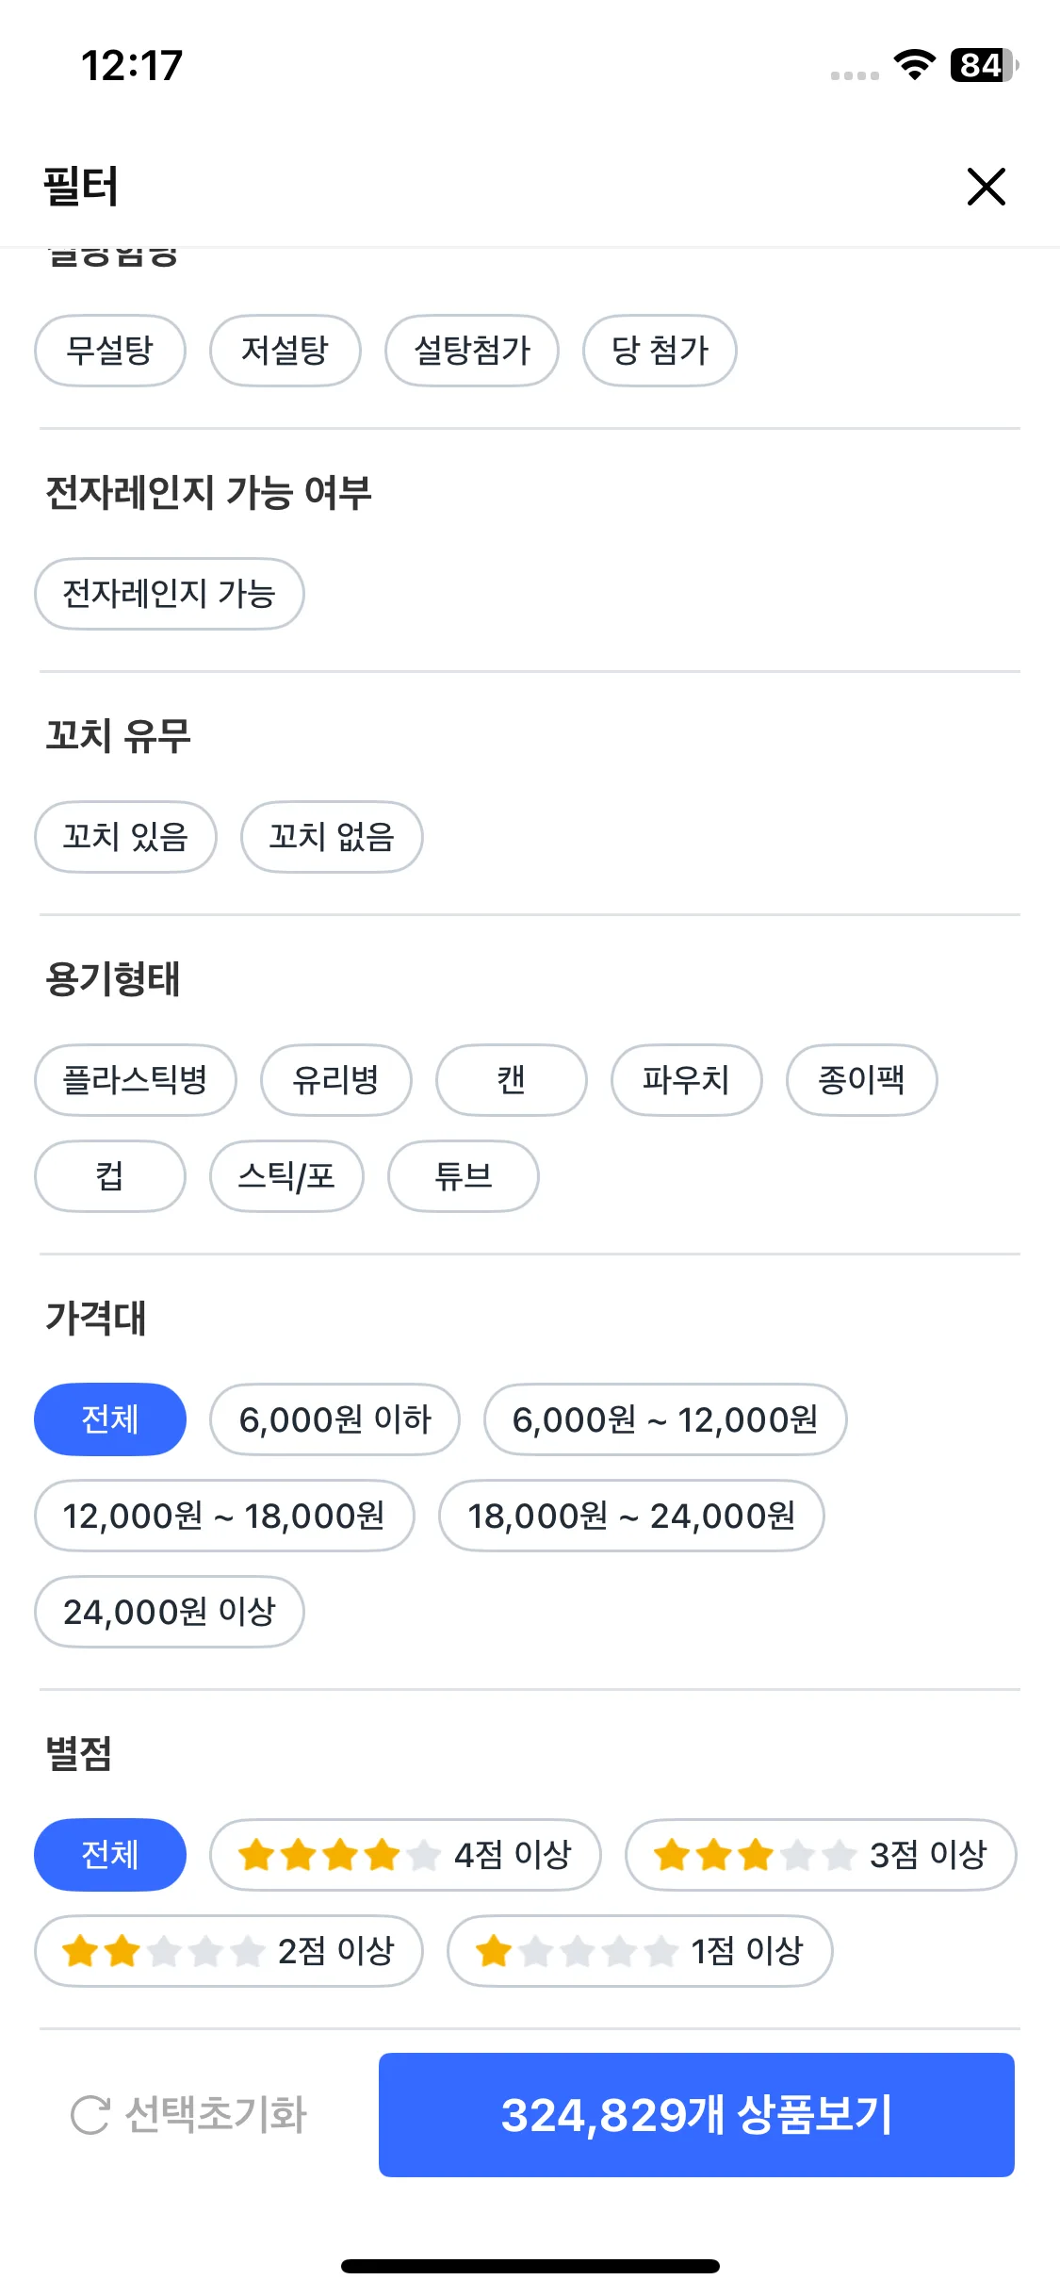
Task: Pick the 파우치 container chip
Action: tap(687, 1080)
